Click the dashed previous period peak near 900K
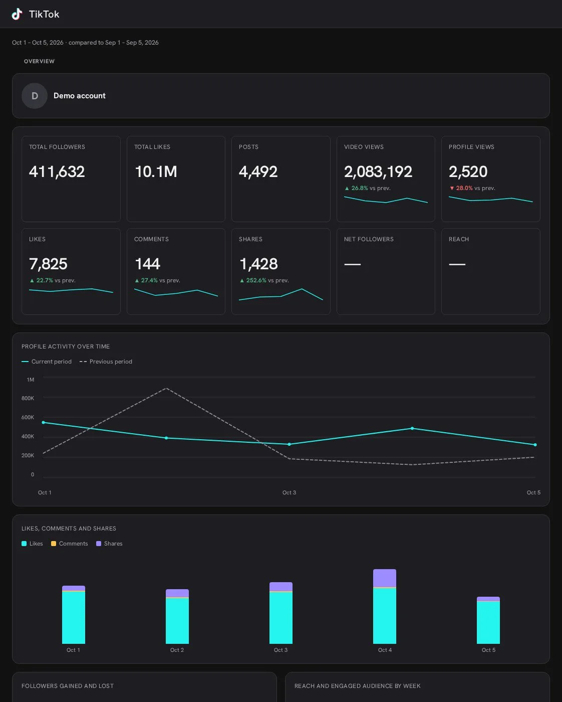Screen dimensions: 562x702 click(166, 388)
